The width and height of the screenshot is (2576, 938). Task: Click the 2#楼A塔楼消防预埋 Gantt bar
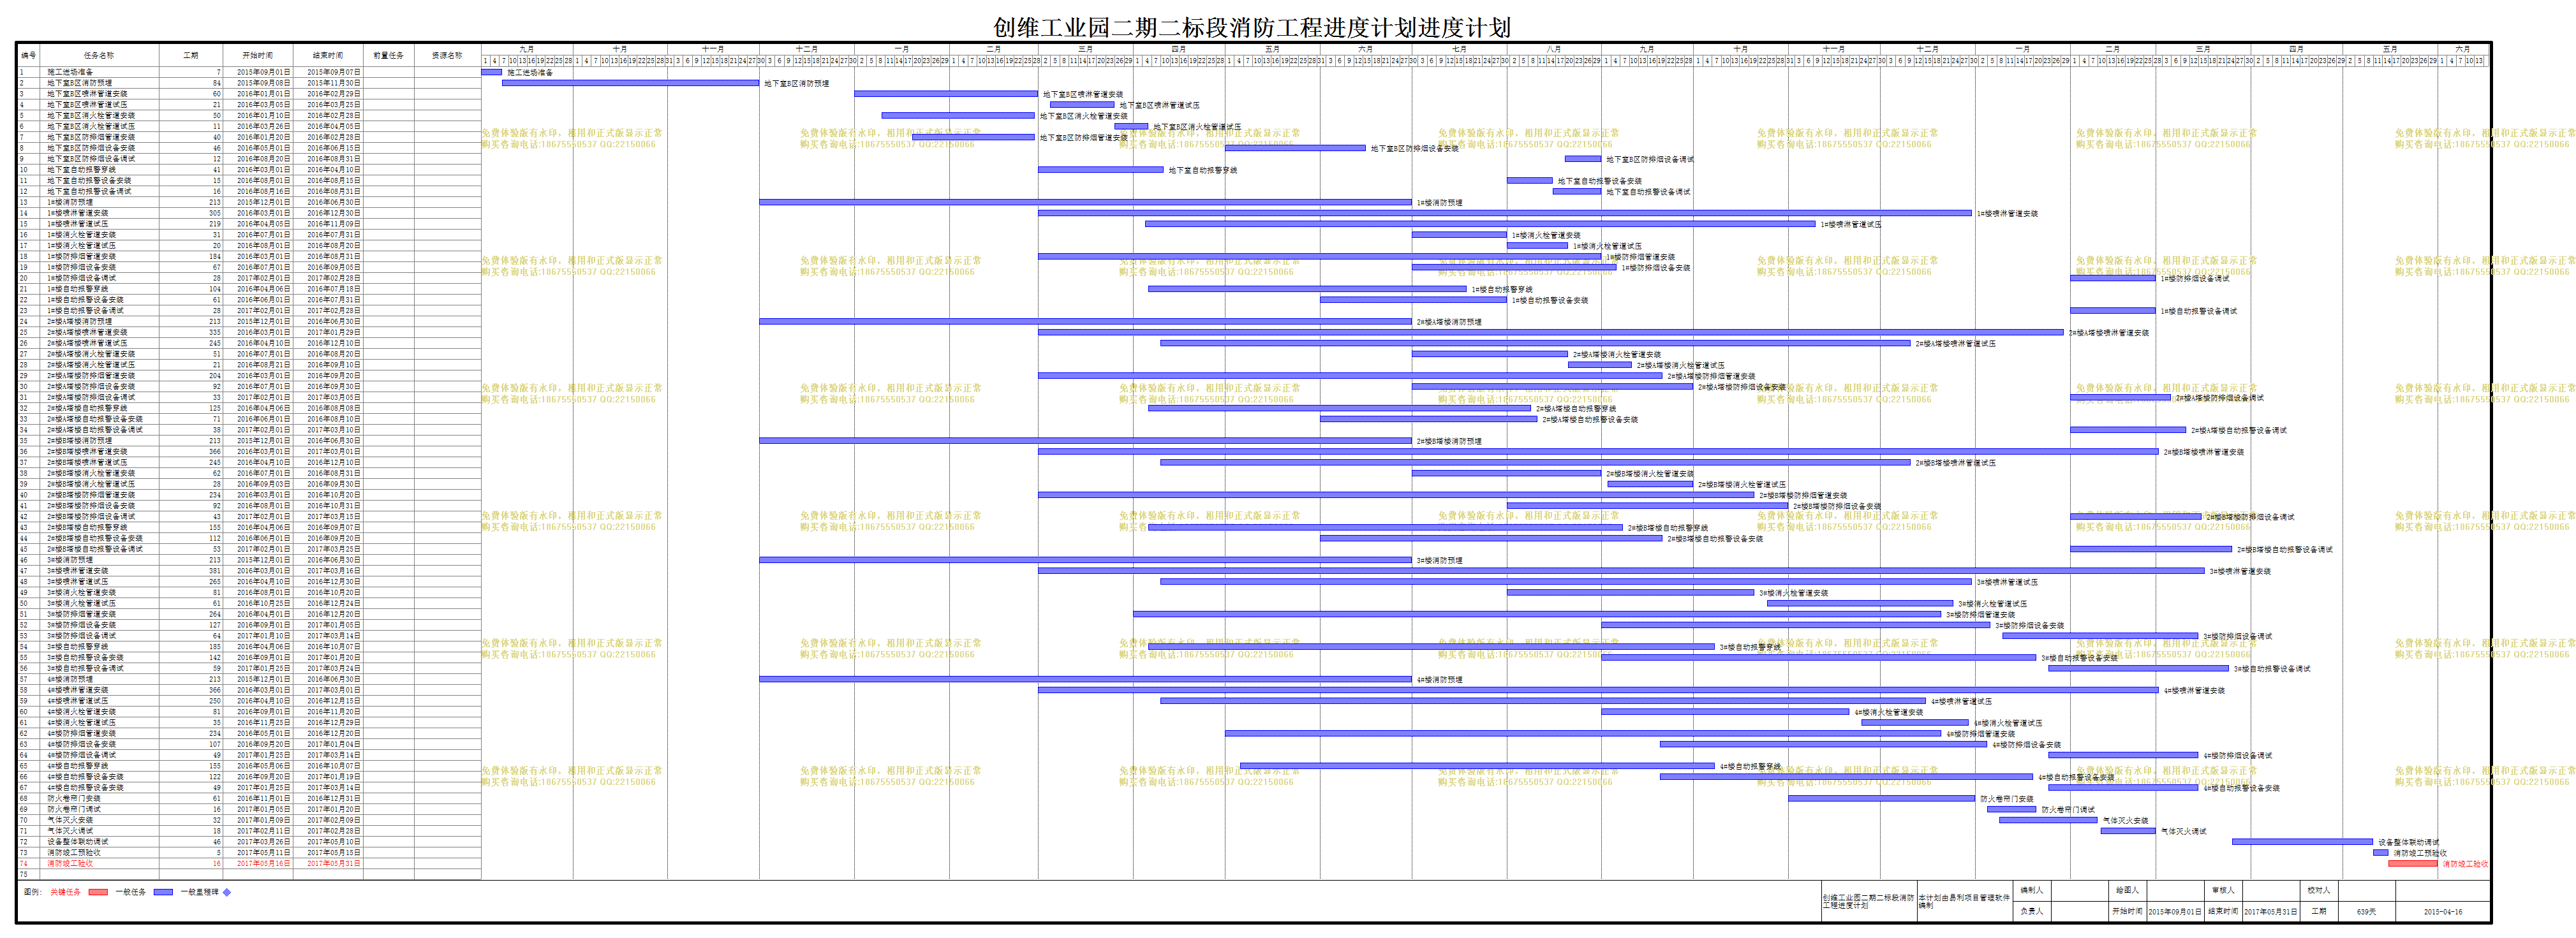[x=1085, y=321]
